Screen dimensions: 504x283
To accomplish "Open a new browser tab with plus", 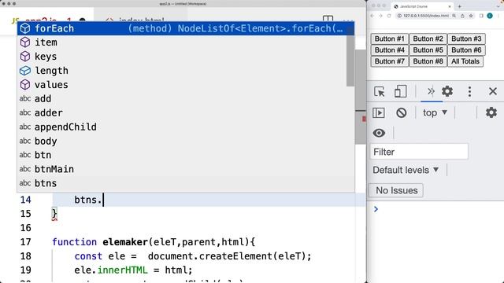I will 460,6.
